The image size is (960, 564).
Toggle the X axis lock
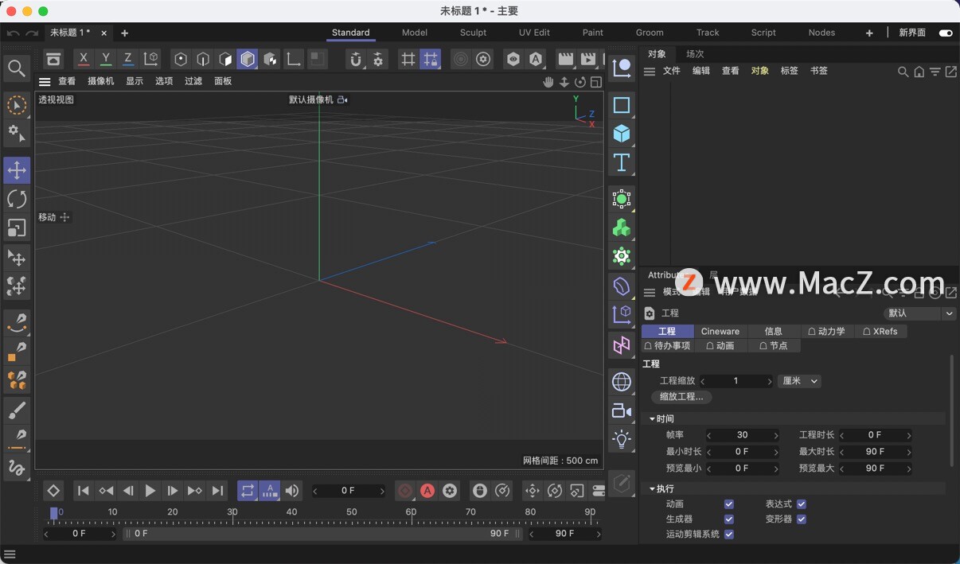pos(84,59)
